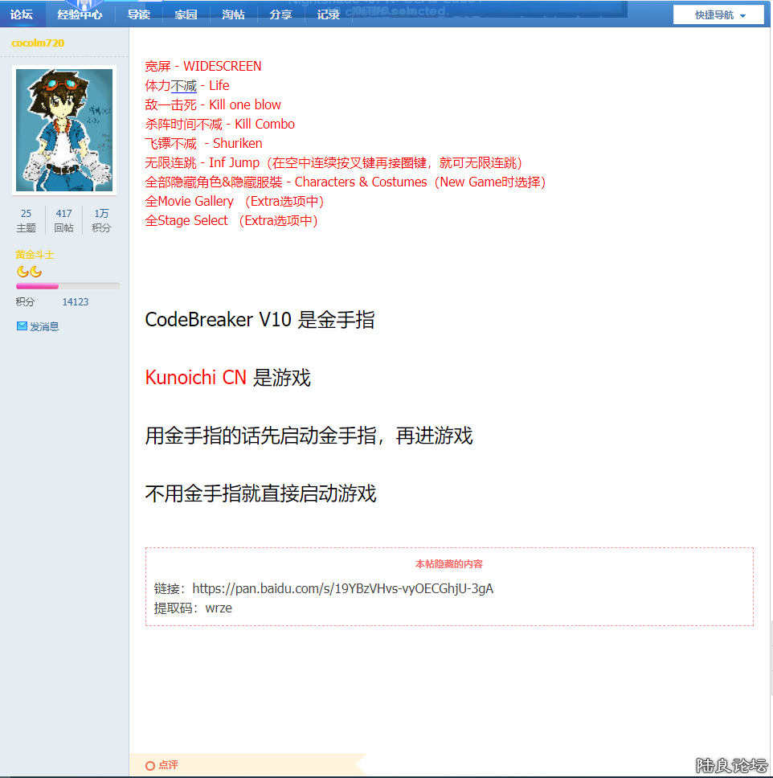The height and width of the screenshot is (778, 773).
Task: Go to the 导读 navigation item
Action: tap(138, 14)
